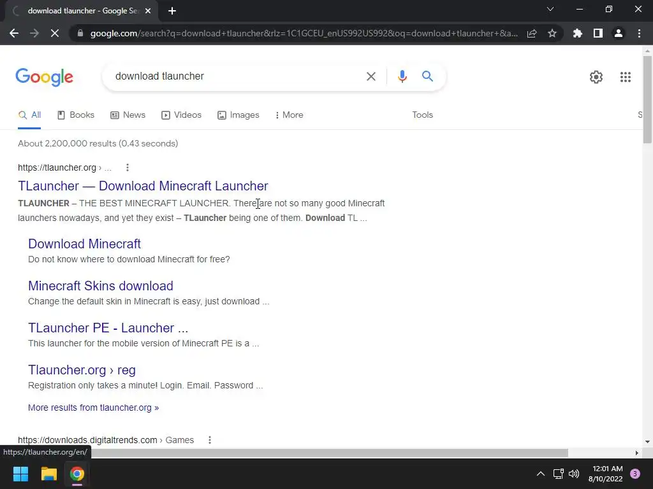This screenshot has width=653, height=489.
Task: Open options for the digitaltrends result
Action: (210, 440)
